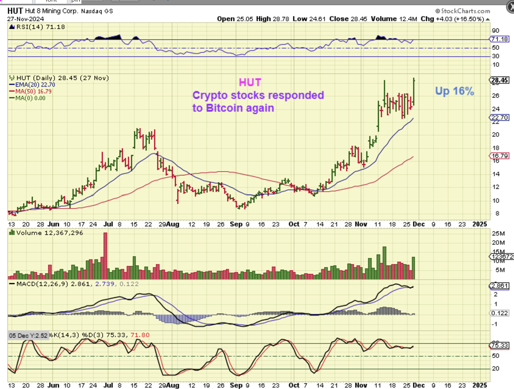Click the 71.18 value tag on the RSI axis

499,39
